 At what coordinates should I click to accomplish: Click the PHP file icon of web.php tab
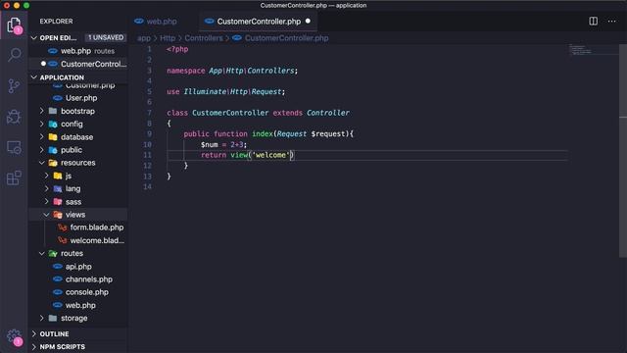point(139,22)
